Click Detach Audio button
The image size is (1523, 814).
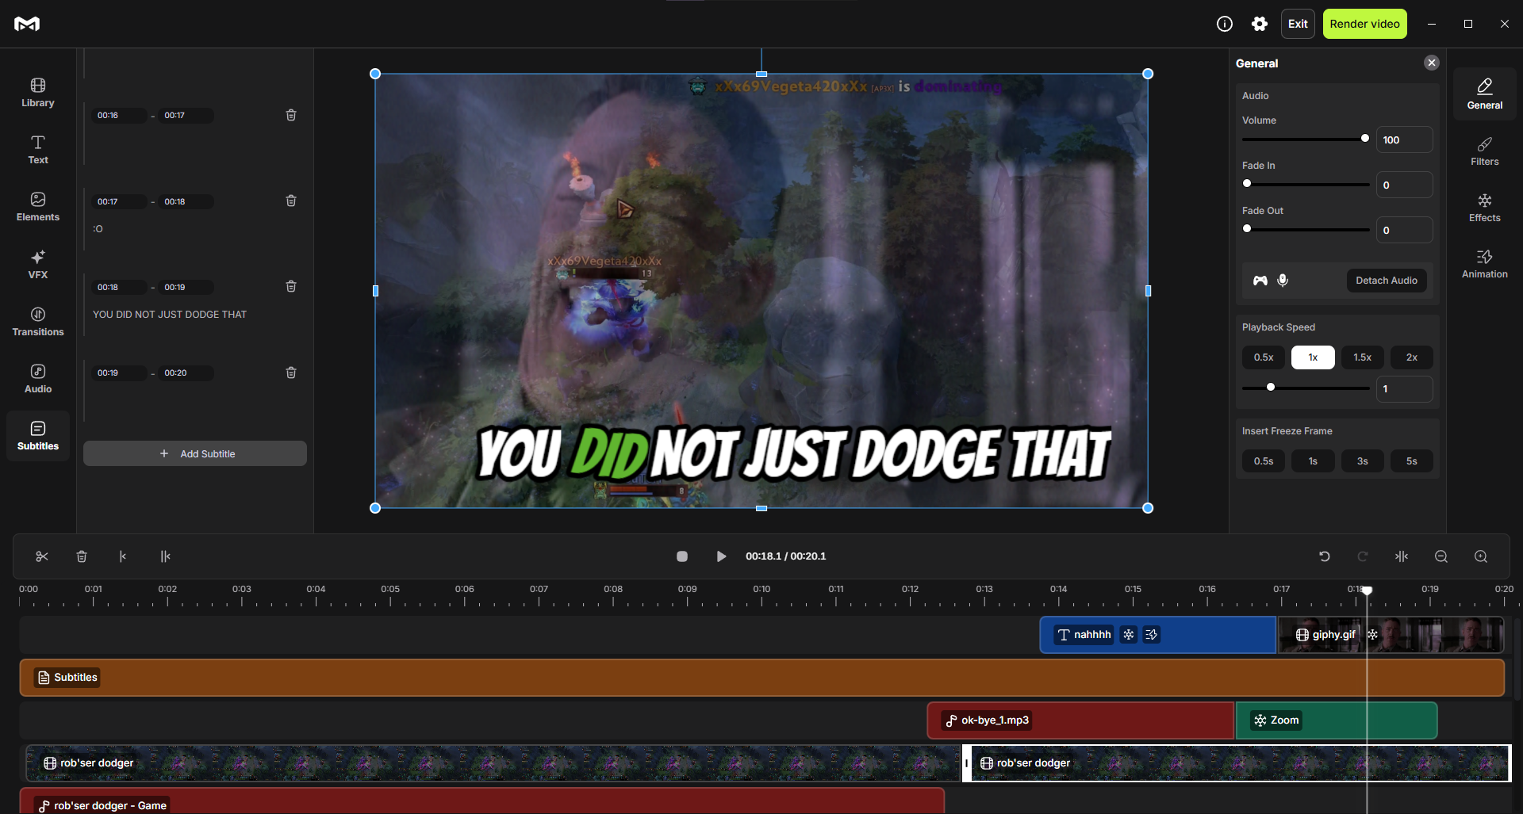coord(1387,281)
